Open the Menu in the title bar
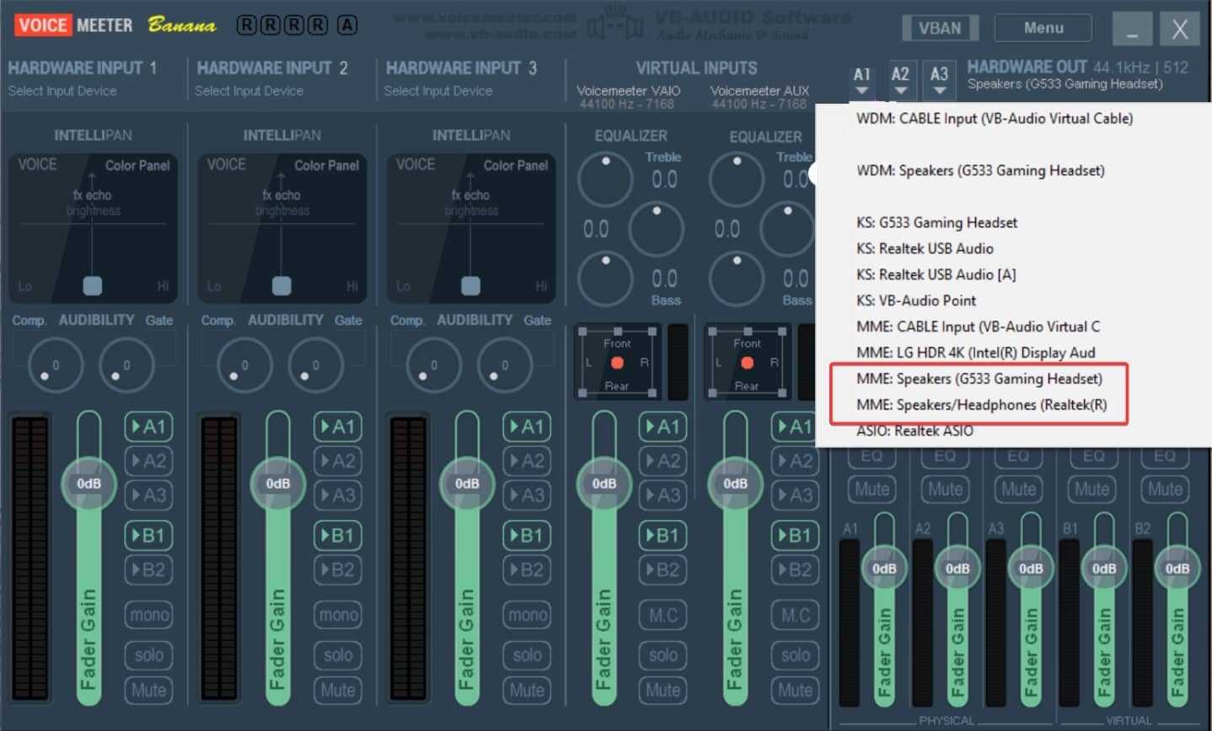The image size is (1212, 731). click(1043, 27)
